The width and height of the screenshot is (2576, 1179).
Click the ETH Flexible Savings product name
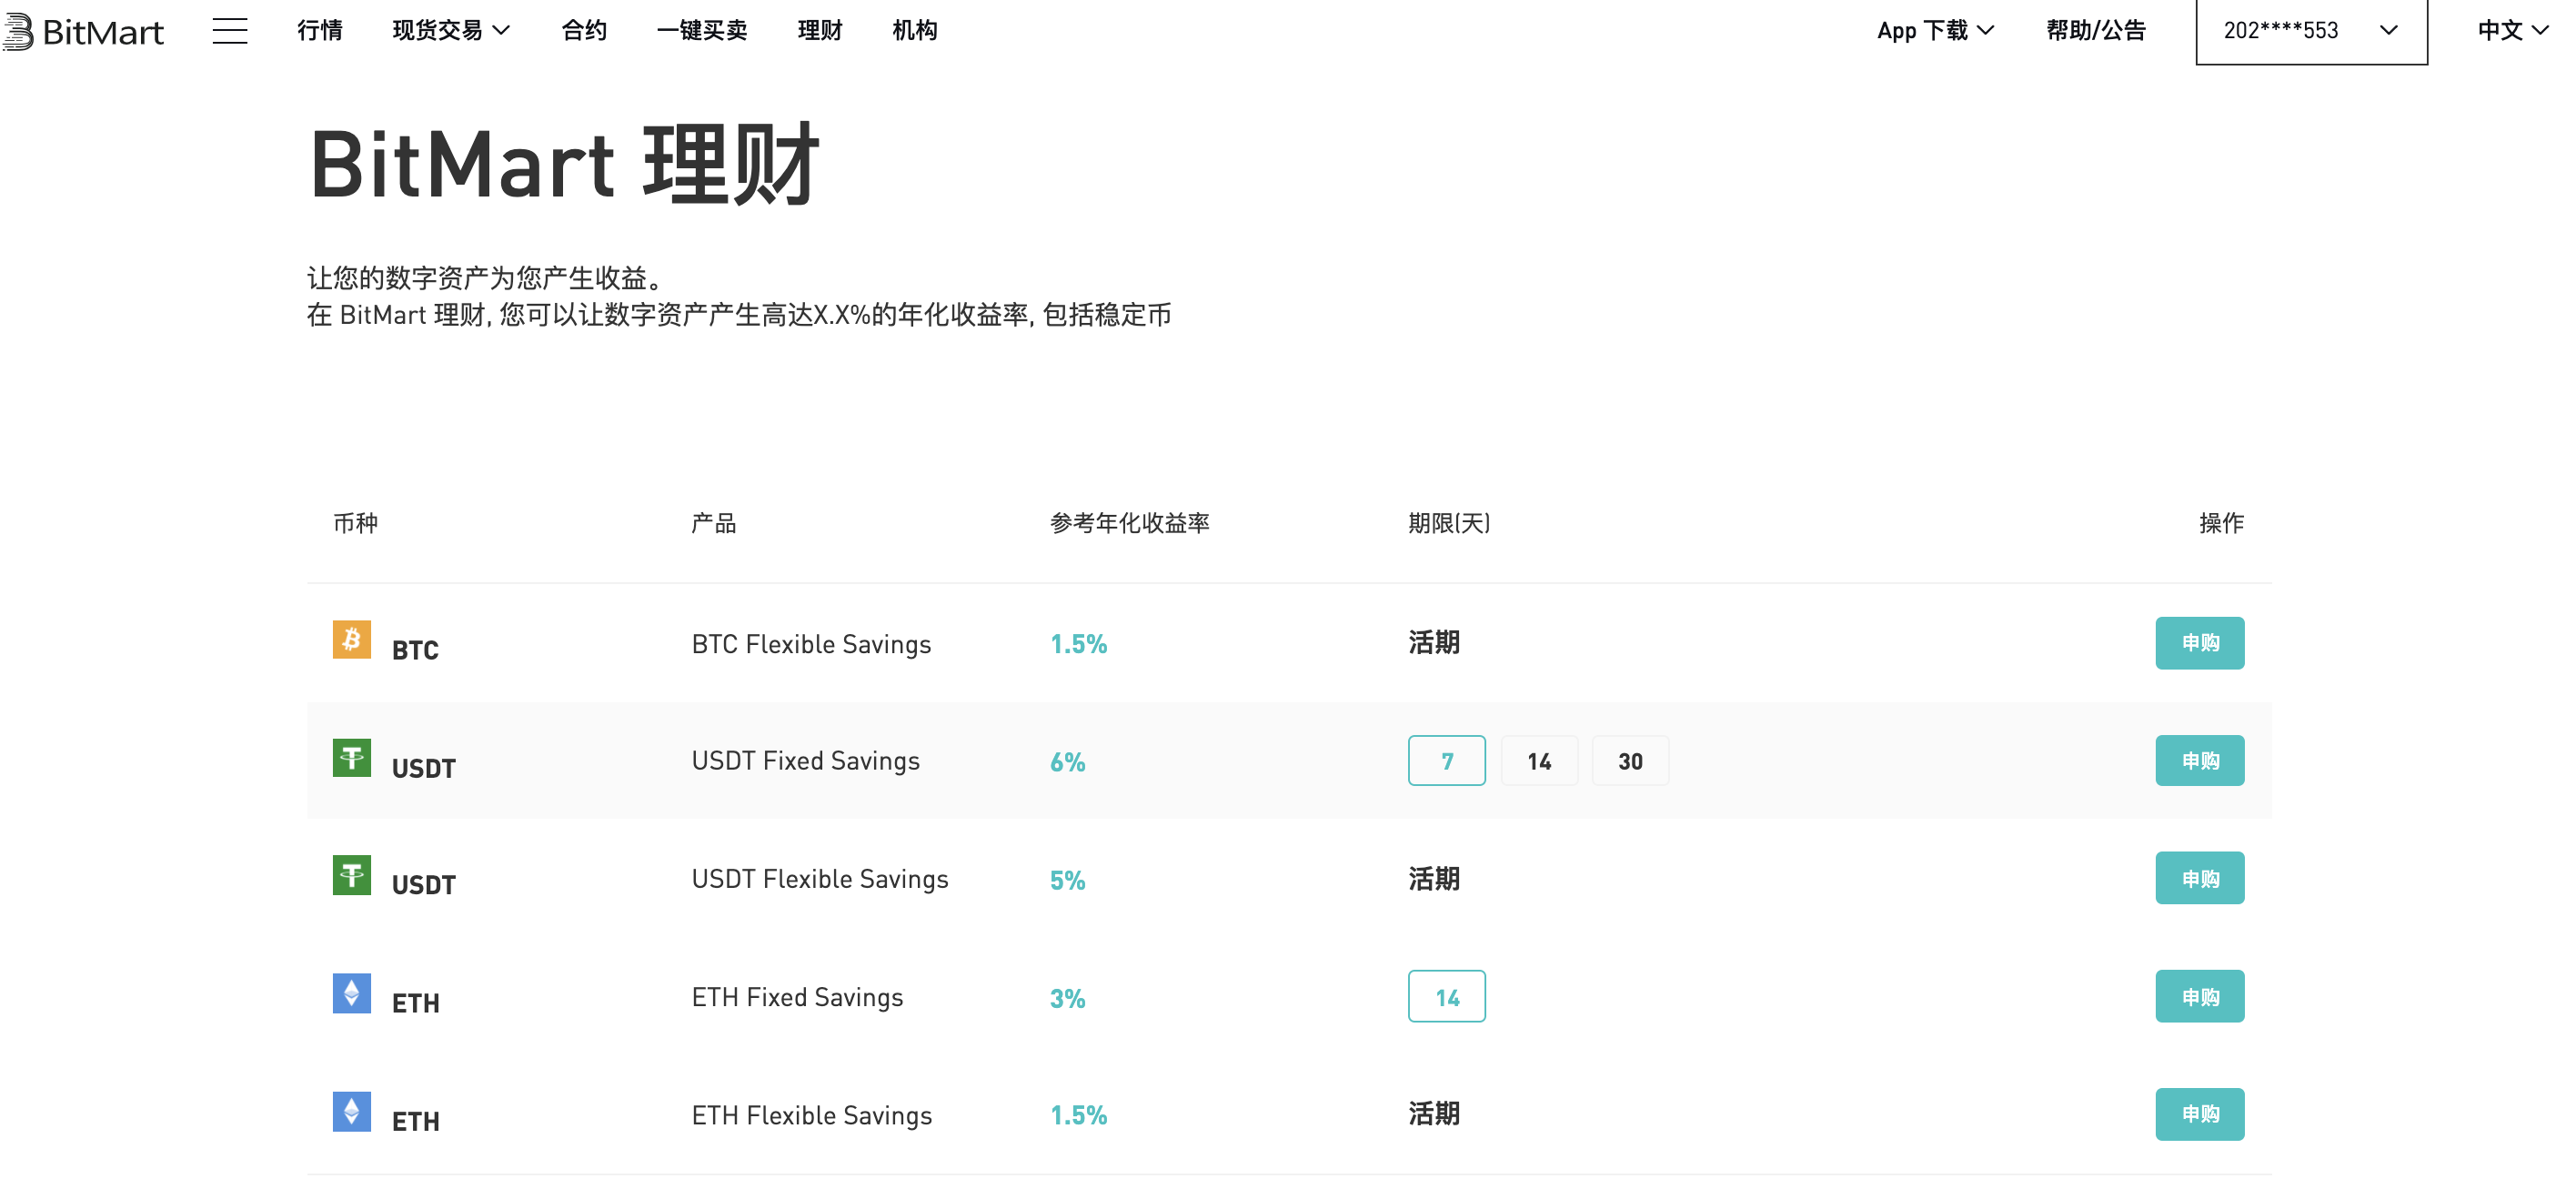(812, 1115)
